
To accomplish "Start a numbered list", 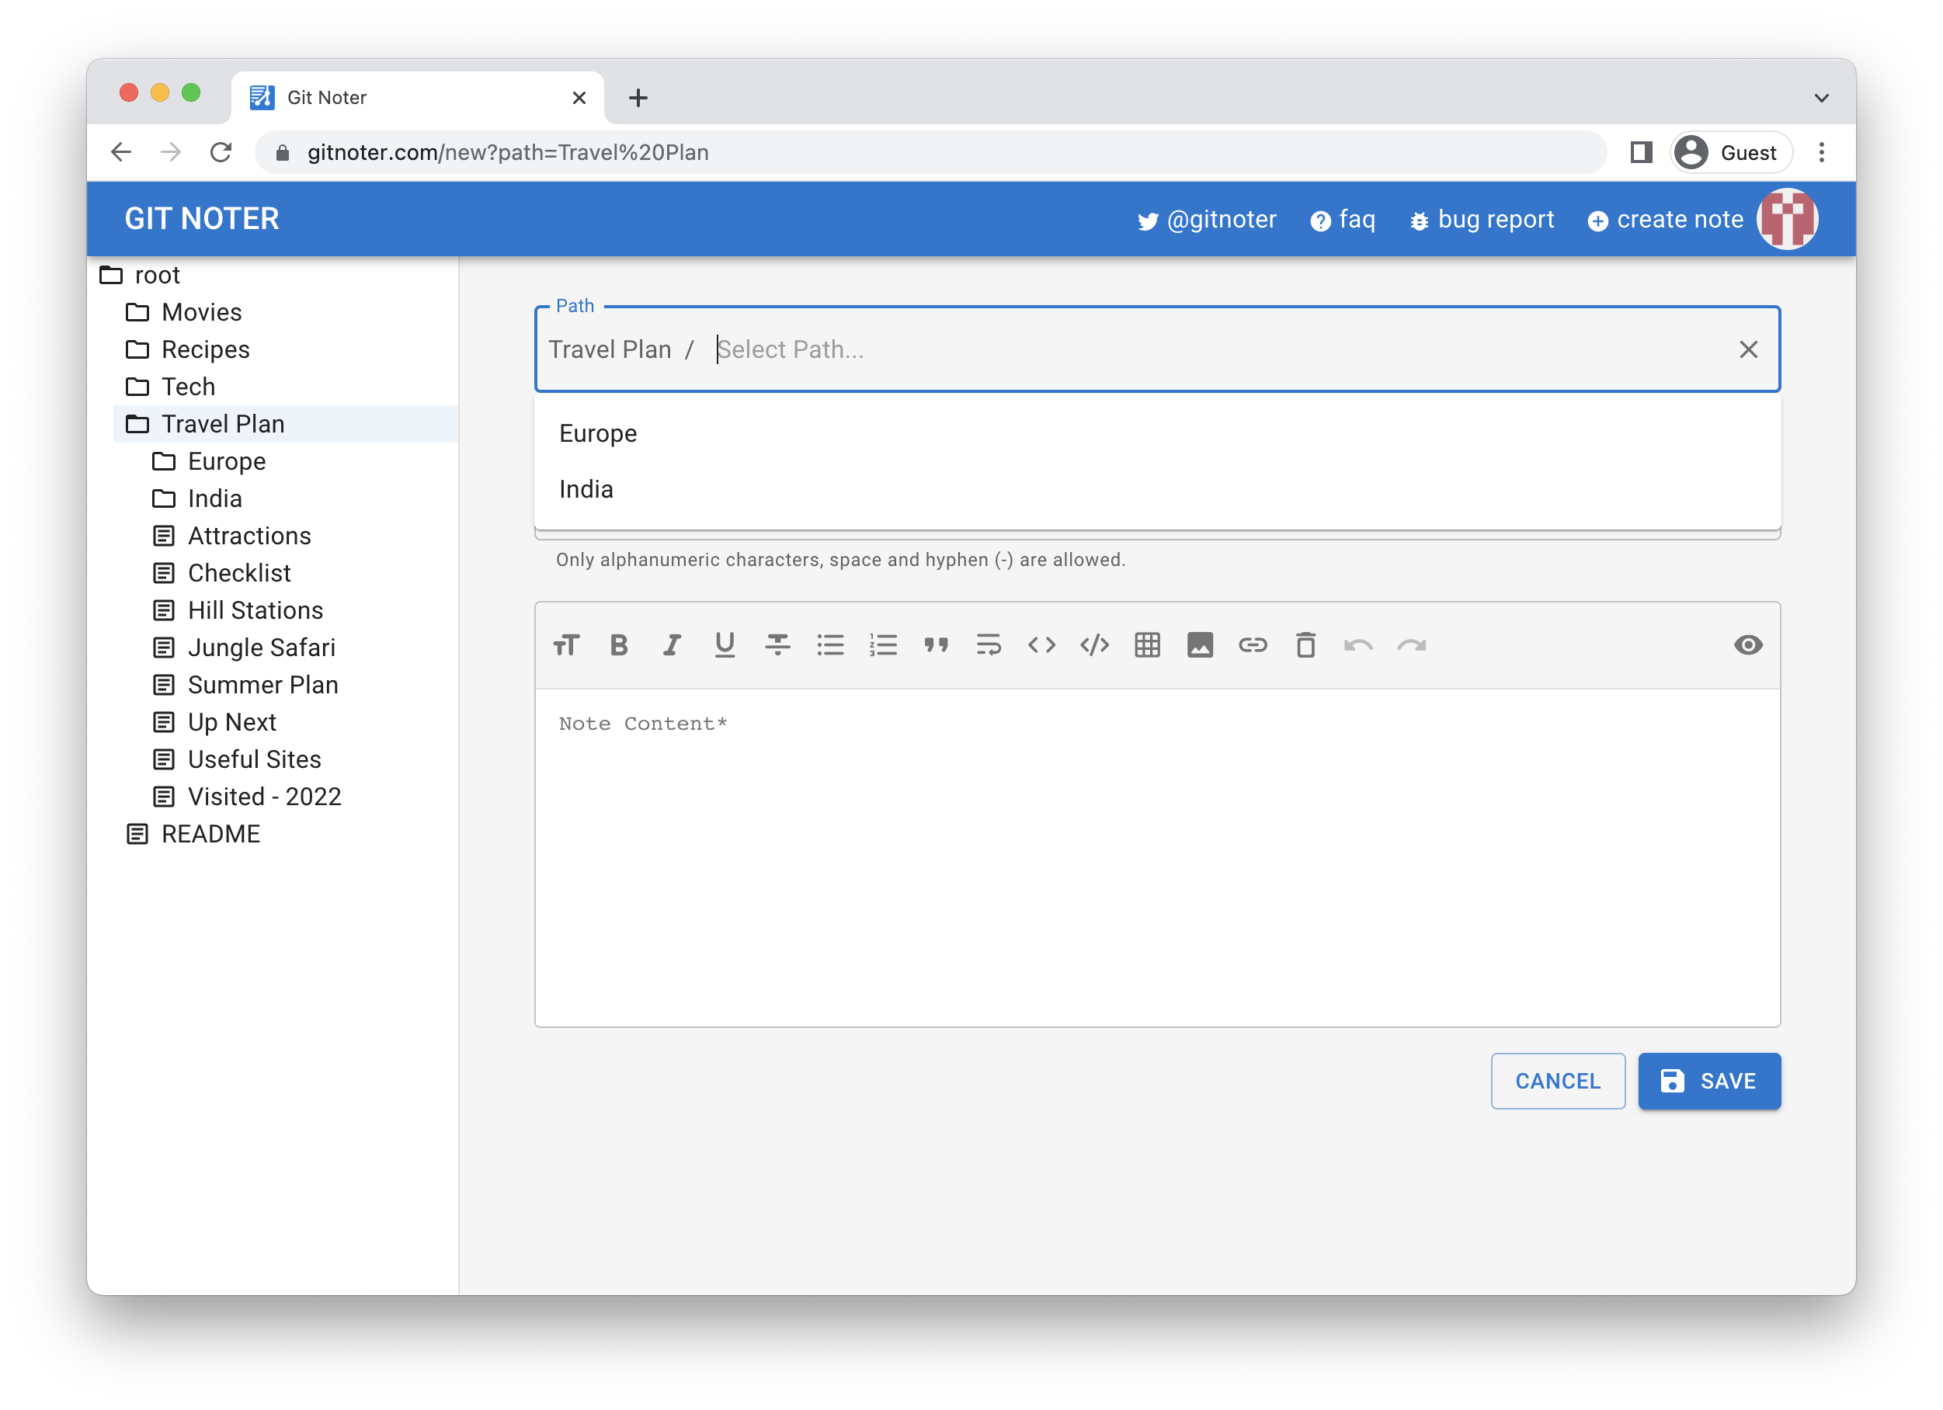I will point(882,645).
